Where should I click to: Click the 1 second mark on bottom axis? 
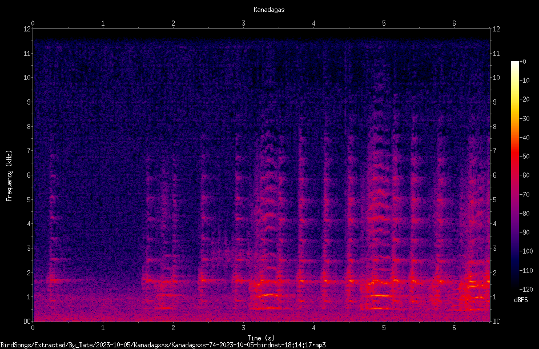(x=103, y=328)
